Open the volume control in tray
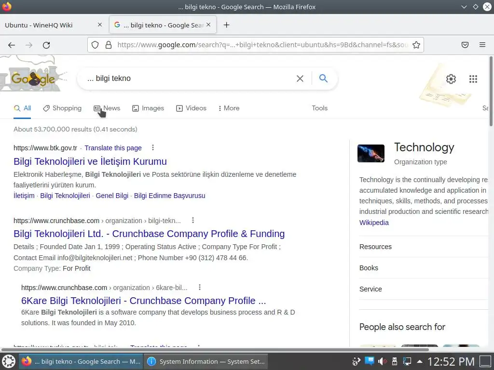 382,361
